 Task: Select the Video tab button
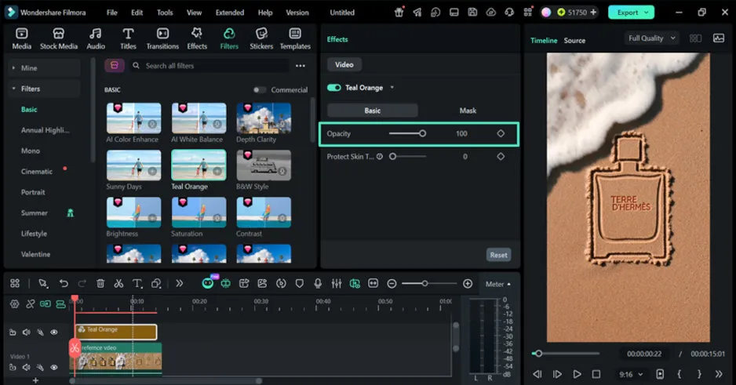[344, 65]
